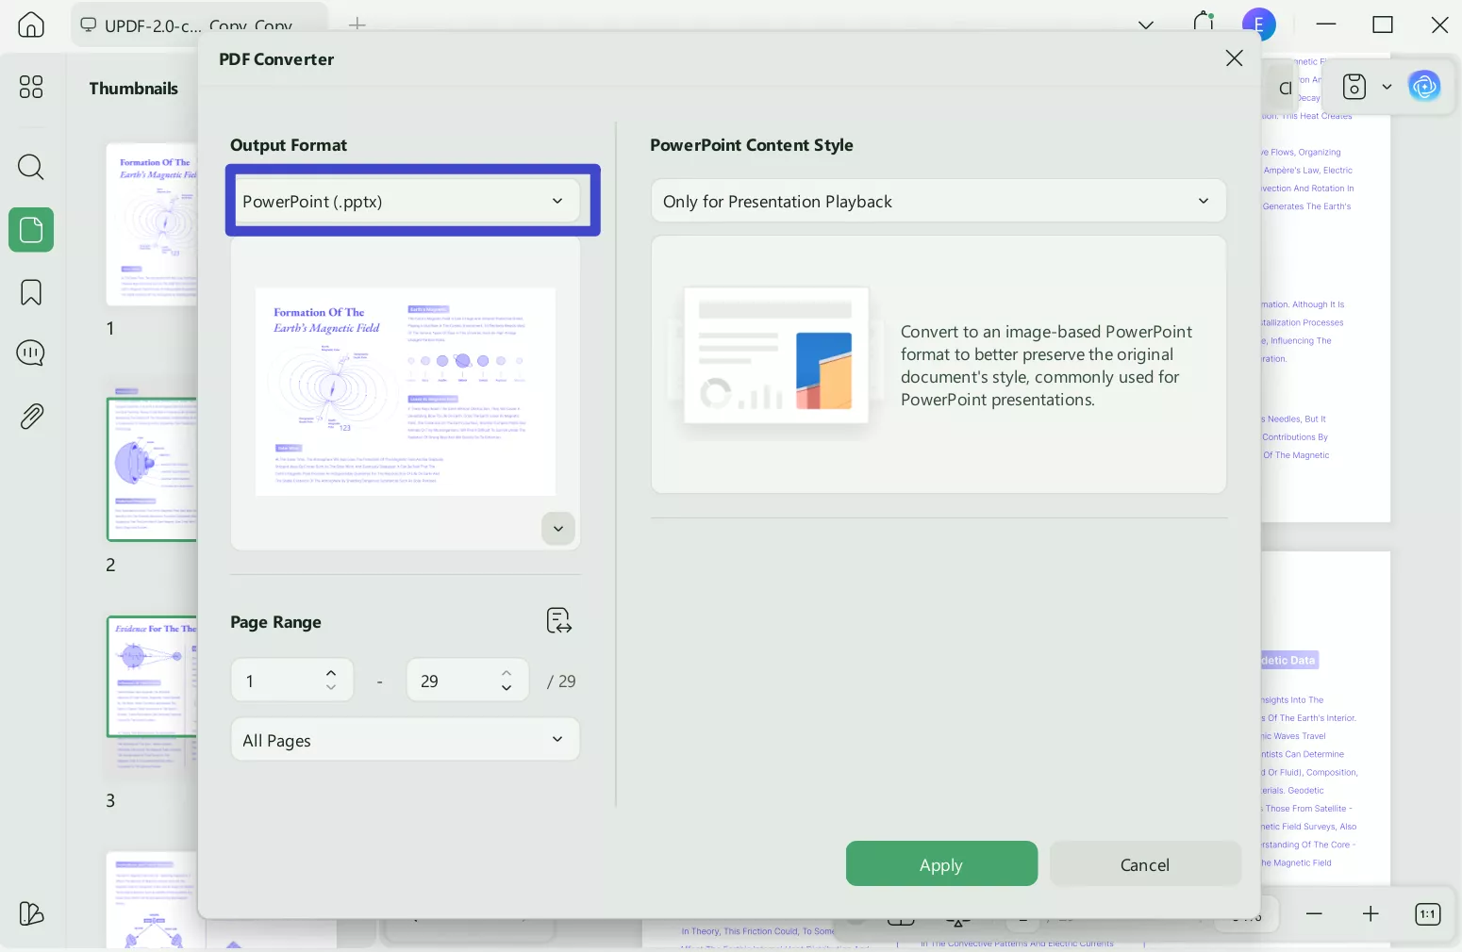Select Only for Presentation Playback option

point(938,201)
